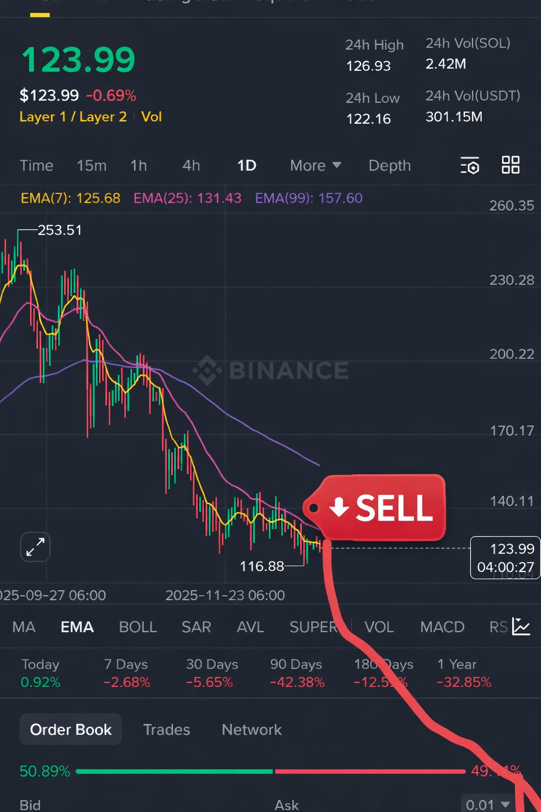Expand chart to fullscreen with arrows icon
Screen dimensions: 541x812
(35, 547)
